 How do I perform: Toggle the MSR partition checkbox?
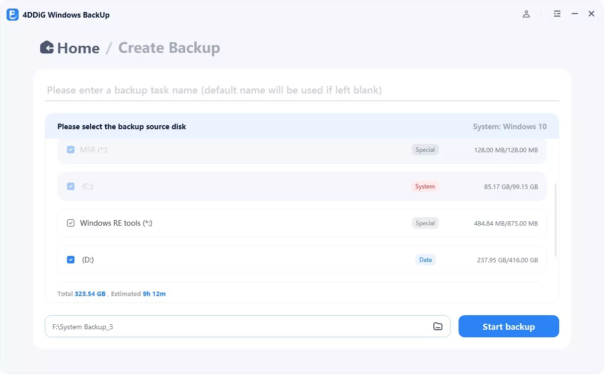click(x=71, y=149)
